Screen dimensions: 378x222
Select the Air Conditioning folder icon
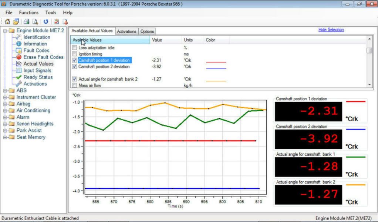[11, 111]
